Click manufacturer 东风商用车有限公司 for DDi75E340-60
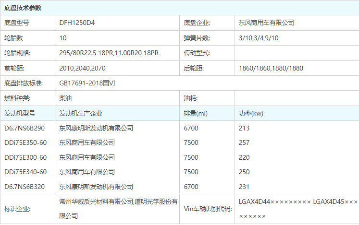This screenshot has height=225, width=359. tap(87, 172)
